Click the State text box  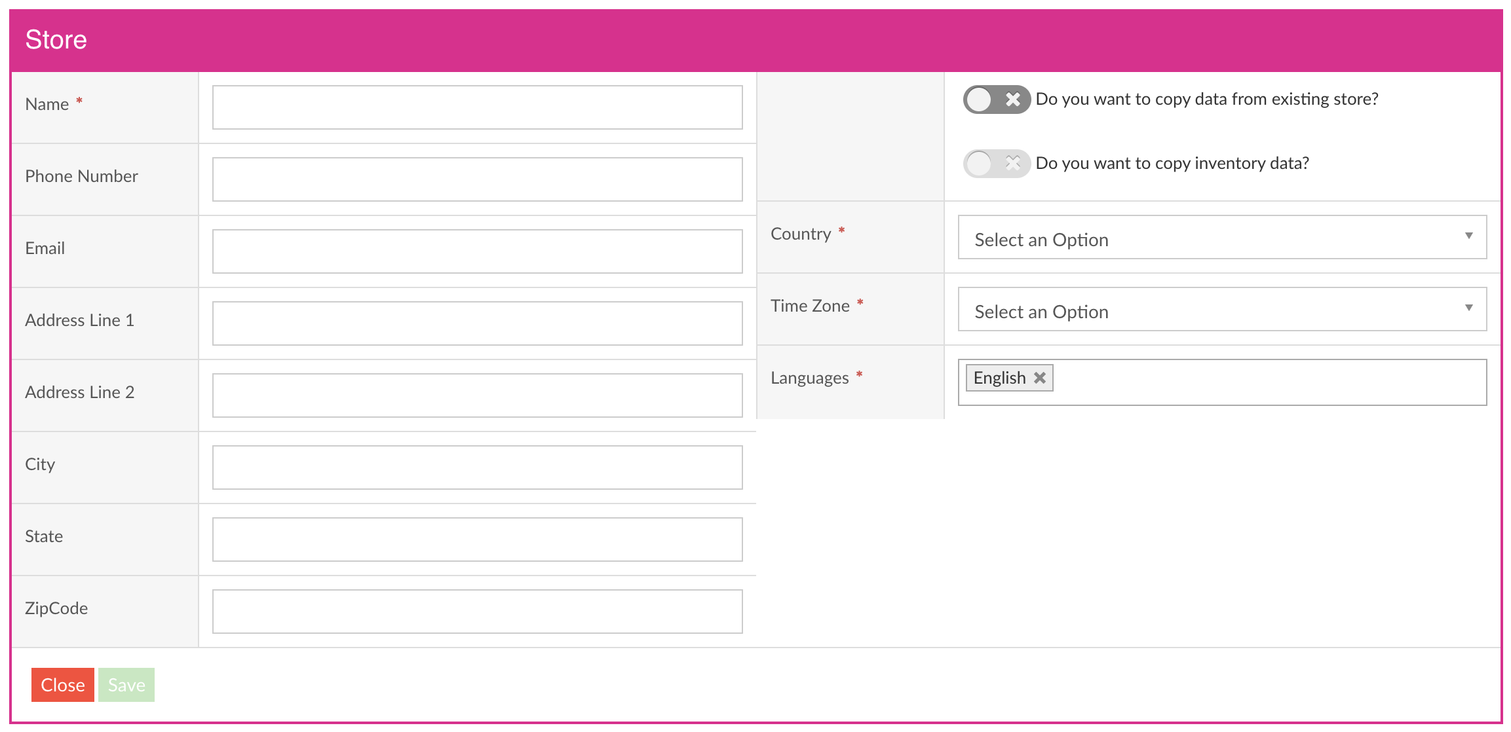pos(477,540)
